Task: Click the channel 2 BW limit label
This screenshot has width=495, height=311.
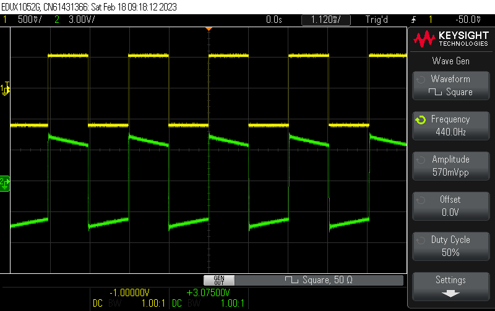Action: 194,304
